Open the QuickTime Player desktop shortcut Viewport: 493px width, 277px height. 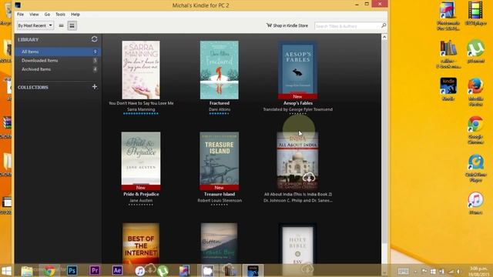[475, 168]
